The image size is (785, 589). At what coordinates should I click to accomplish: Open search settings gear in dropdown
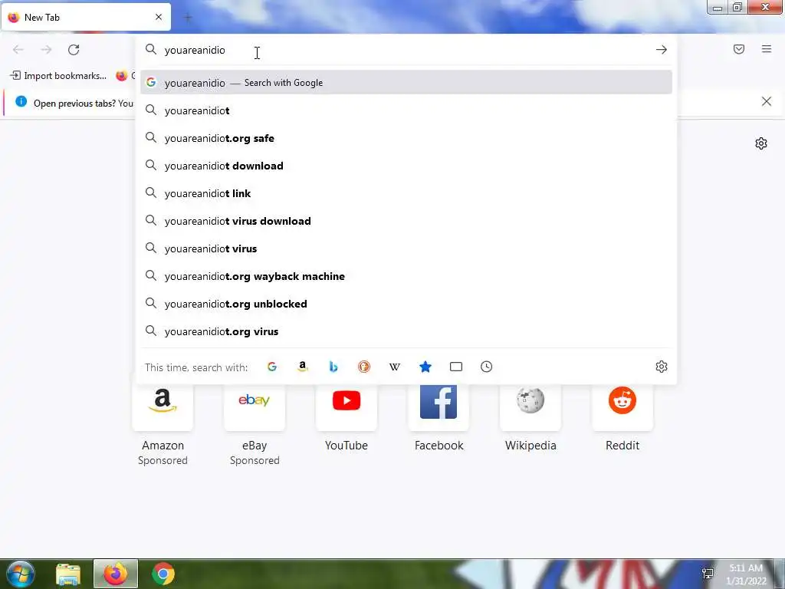pos(662,367)
